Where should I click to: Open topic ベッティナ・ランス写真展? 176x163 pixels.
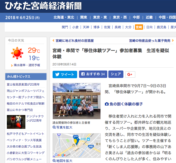pos(24,140)
